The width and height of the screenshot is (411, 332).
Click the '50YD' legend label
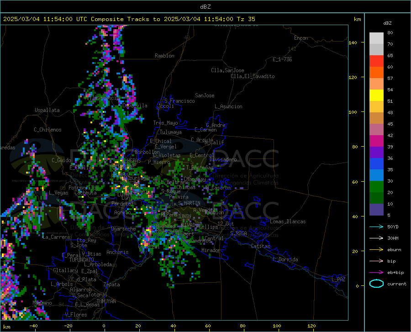(393, 227)
